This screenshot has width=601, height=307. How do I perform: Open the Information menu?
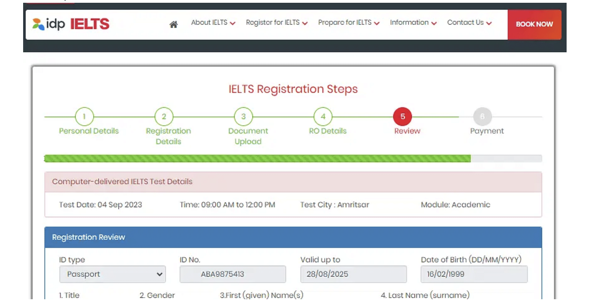pos(413,23)
